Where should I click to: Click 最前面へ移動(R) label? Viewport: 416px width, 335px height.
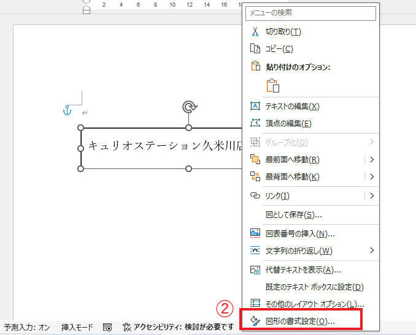(x=293, y=160)
